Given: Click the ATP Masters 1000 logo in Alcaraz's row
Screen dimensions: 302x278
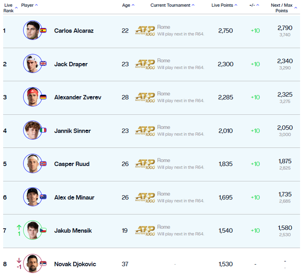Looking at the screenshot, I should coord(145,31).
